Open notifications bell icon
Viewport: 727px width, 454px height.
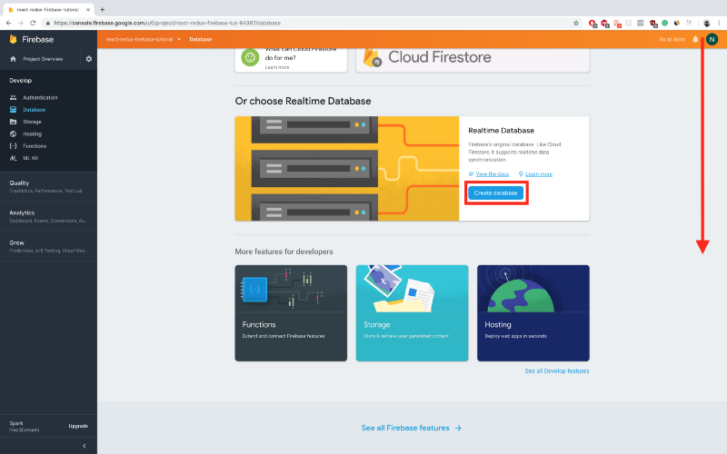point(695,39)
